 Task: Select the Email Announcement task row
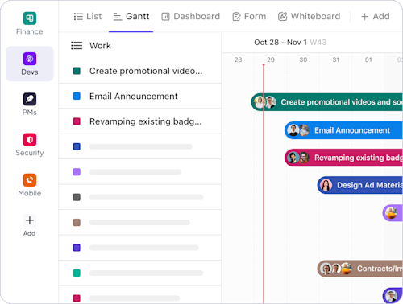click(x=140, y=96)
